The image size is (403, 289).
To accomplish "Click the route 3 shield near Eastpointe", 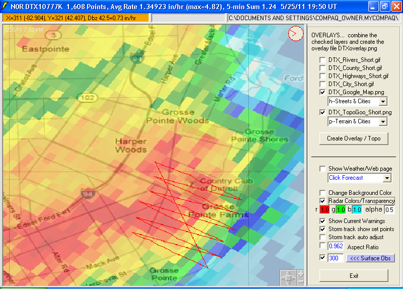I will click(55, 35).
